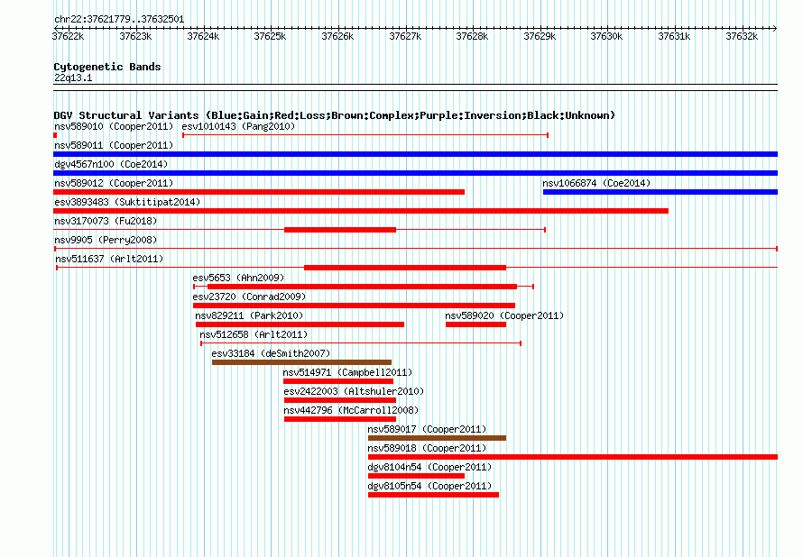This screenshot has height=557, width=803.
Task: Click the red bar under esv23720
Action: point(354,306)
